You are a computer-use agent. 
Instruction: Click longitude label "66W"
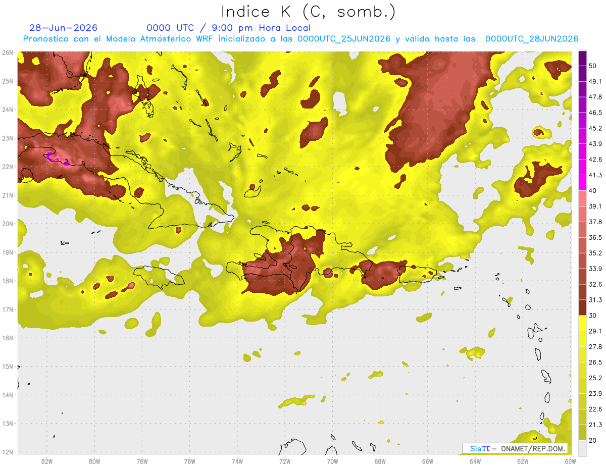pos(427,461)
